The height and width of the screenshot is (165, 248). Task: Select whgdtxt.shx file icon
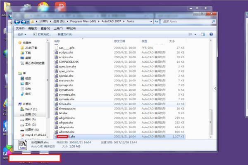[56, 118]
